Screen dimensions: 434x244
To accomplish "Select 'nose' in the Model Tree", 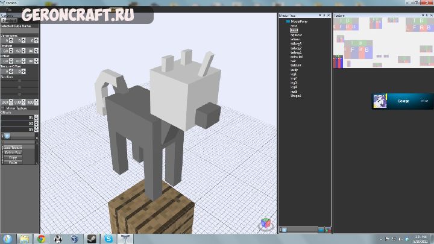I will 294,26.
